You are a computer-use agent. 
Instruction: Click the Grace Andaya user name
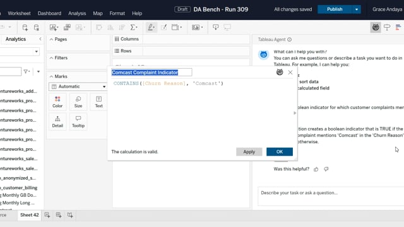[387, 9]
